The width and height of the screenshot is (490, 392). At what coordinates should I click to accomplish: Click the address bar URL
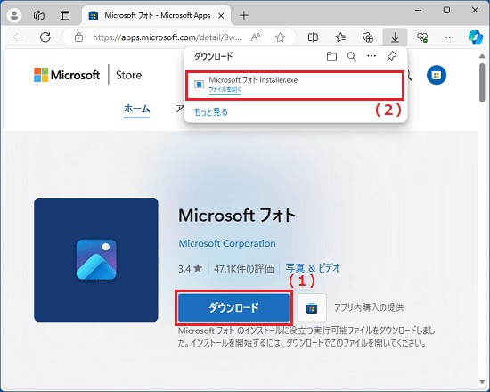pyautogui.click(x=167, y=37)
